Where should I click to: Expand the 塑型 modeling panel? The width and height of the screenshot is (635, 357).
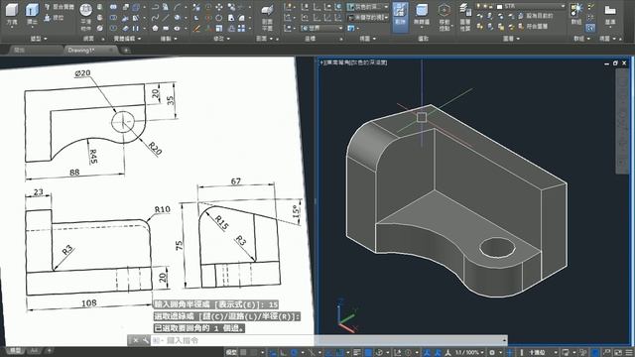(x=39, y=39)
